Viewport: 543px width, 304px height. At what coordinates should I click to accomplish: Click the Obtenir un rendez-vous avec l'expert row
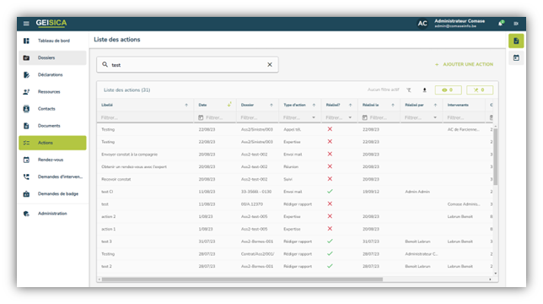(294, 166)
